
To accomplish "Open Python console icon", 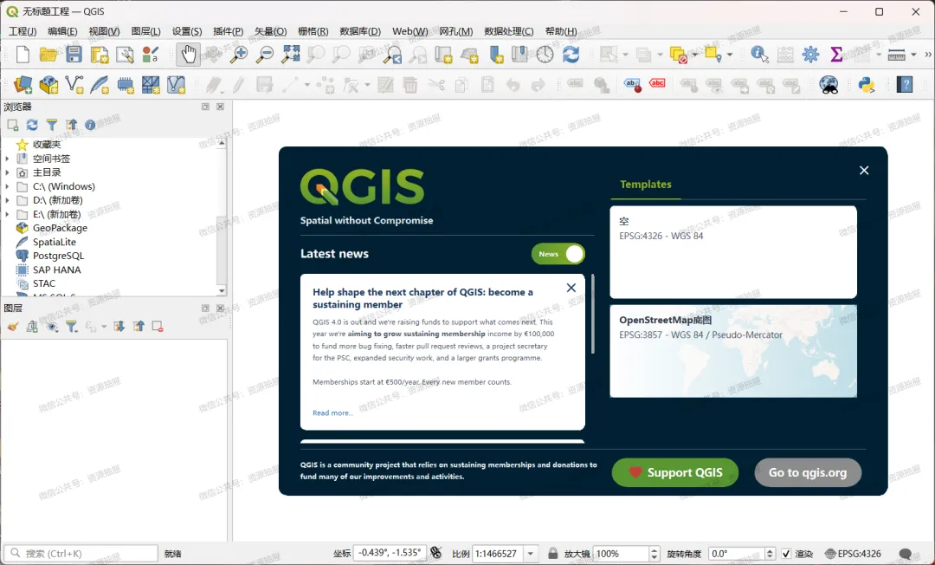I will click(x=867, y=85).
